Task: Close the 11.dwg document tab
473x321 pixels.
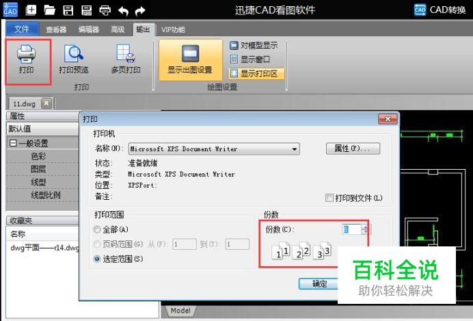Action: coord(46,103)
